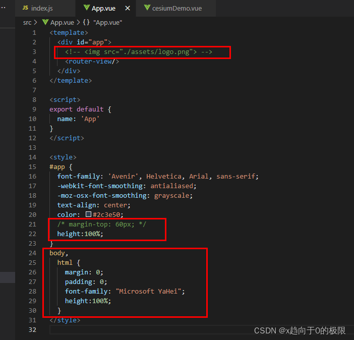
Task: Click the font-family 'Avenir' line
Action: [158, 177]
